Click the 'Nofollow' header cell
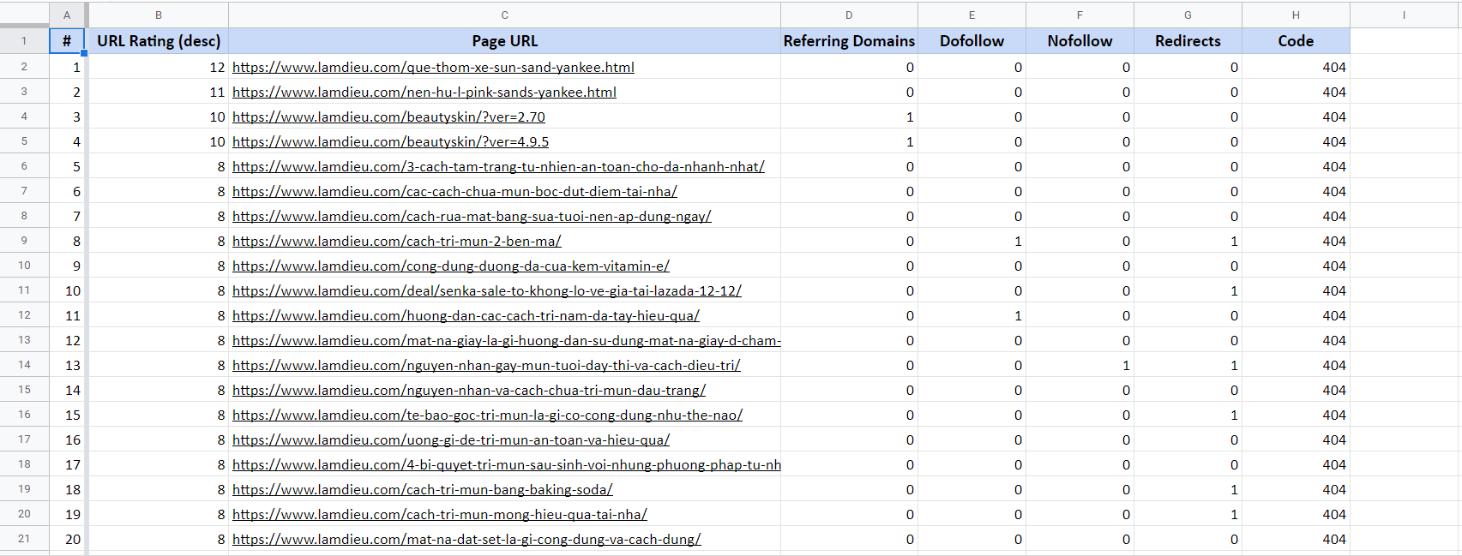Screen dimensions: 1462x556 click(x=1080, y=41)
